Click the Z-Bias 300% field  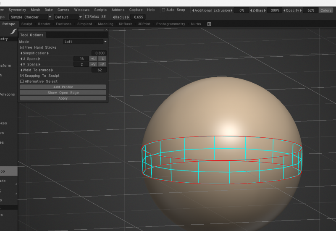point(275,10)
